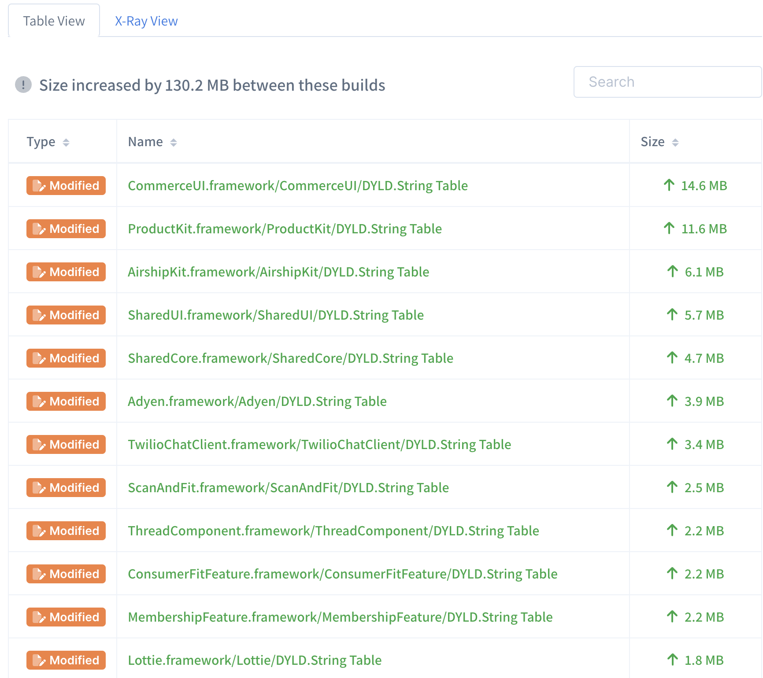This screenshot has height=678, width=763.
Task: Switch to the X-Ray View tab
Action: pos(146,21)
